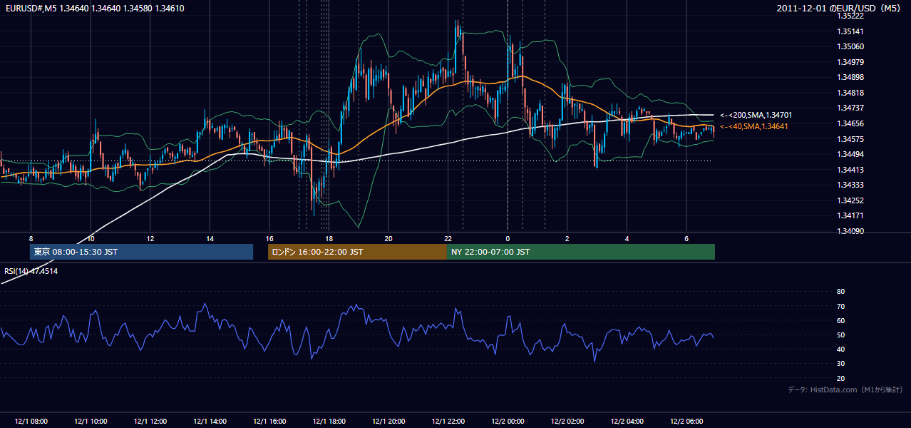Click the 12/1 08:00 bottom time label

click(x=31, y=422)
